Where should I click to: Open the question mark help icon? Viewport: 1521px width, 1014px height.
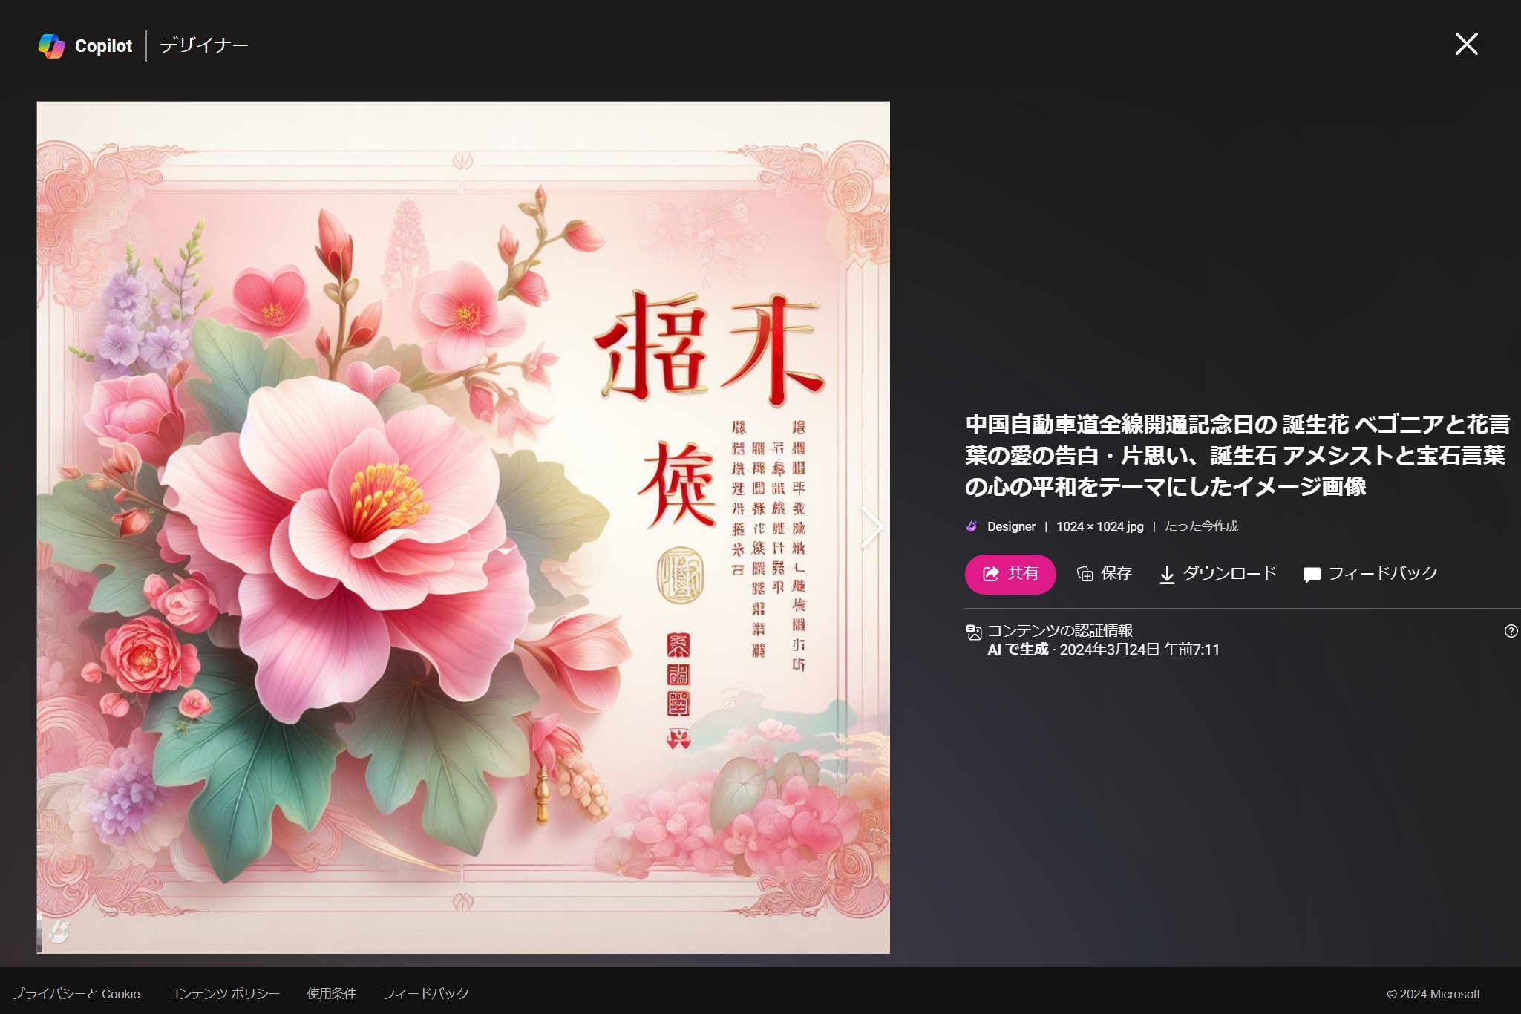tap(1511, 631)
